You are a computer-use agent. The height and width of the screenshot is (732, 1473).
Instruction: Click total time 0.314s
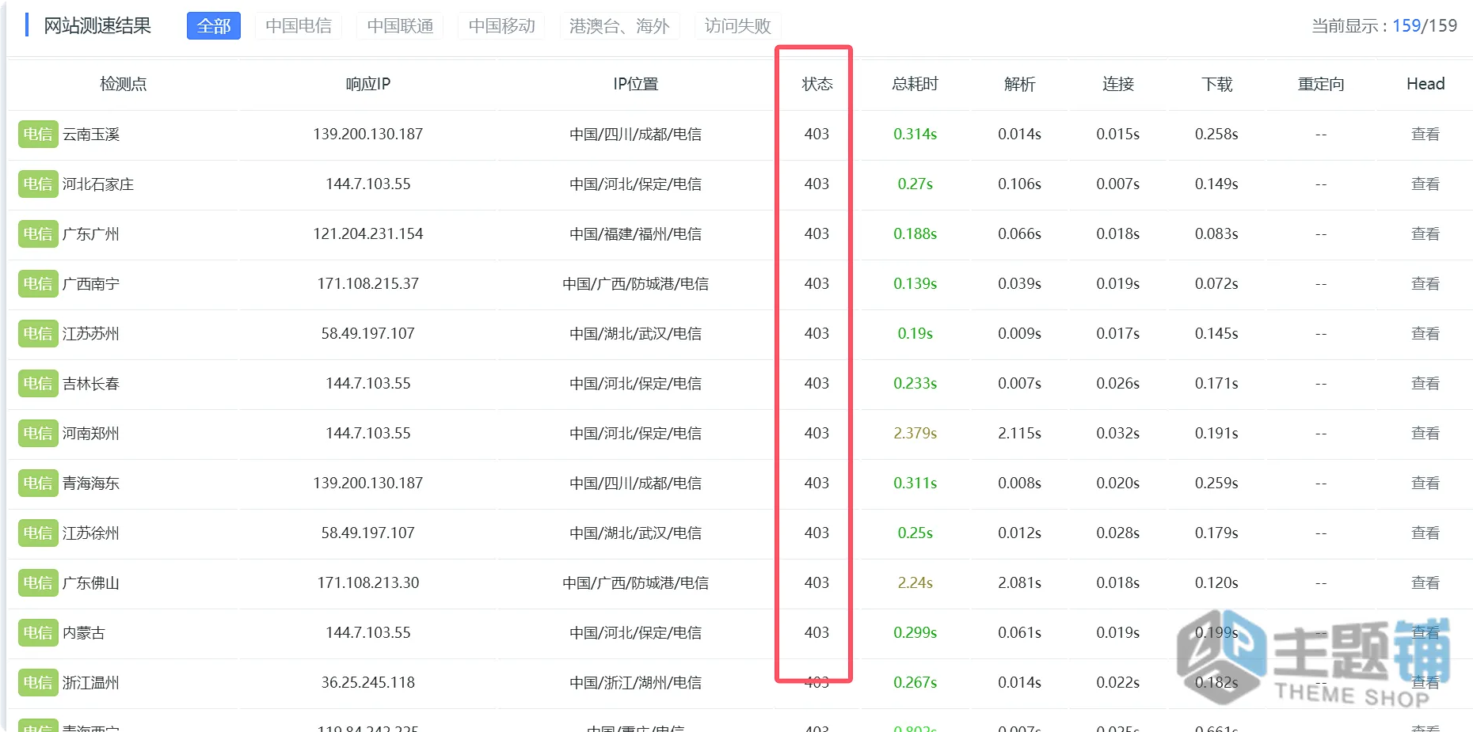915,135
